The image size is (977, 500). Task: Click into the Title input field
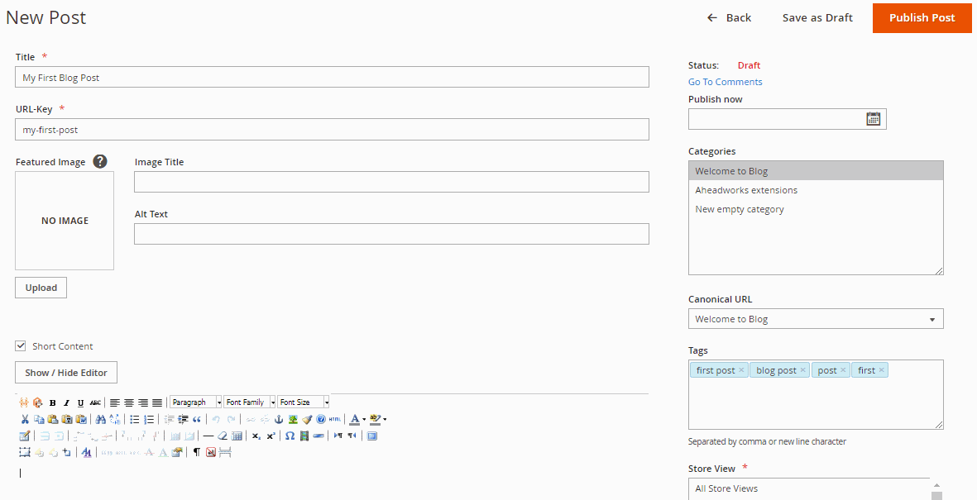[332, 77]
